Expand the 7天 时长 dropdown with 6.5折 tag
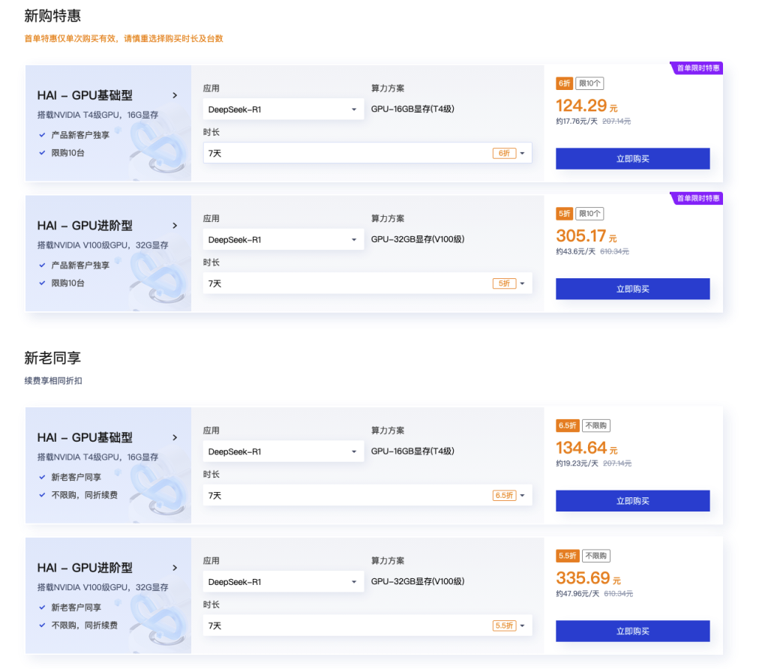This screenshot has width=768, height=669. click(367, 496)
